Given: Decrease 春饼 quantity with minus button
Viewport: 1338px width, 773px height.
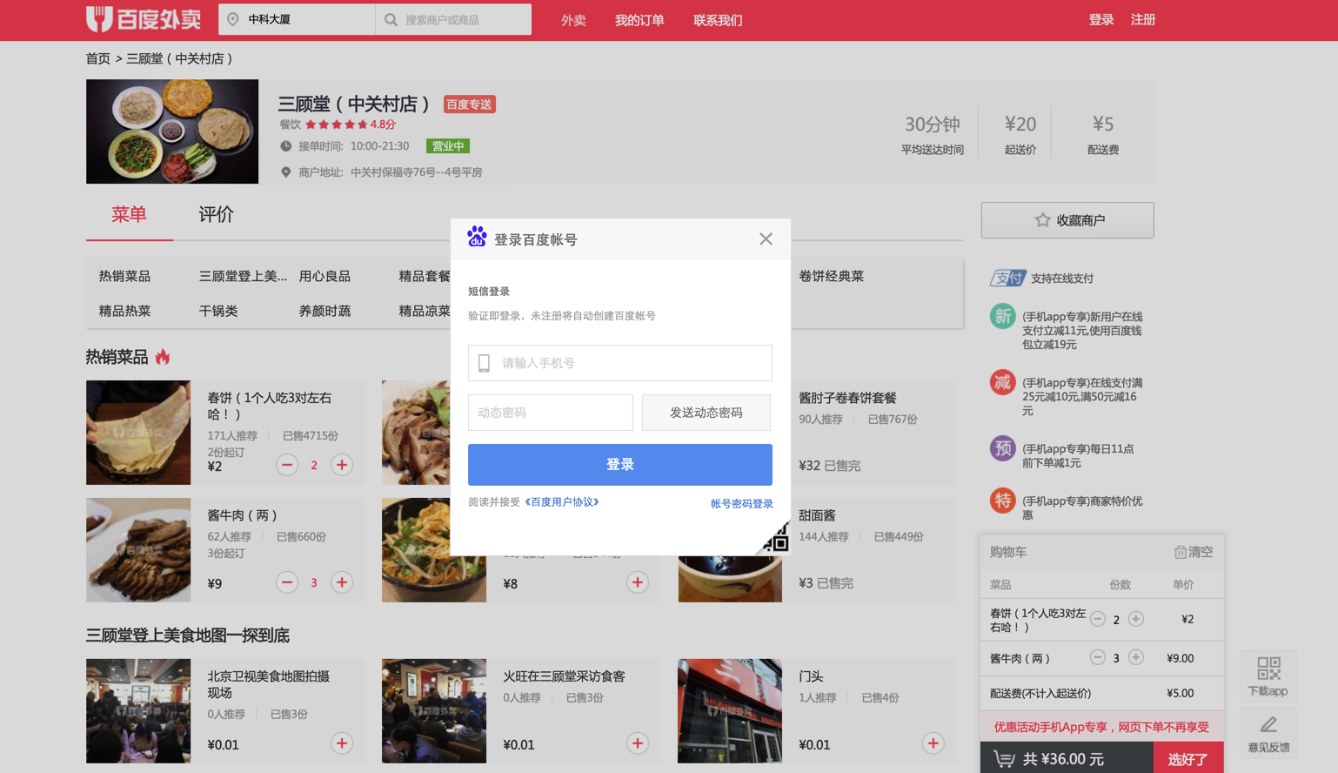Looking at the screenshot, I should point(287,465).
